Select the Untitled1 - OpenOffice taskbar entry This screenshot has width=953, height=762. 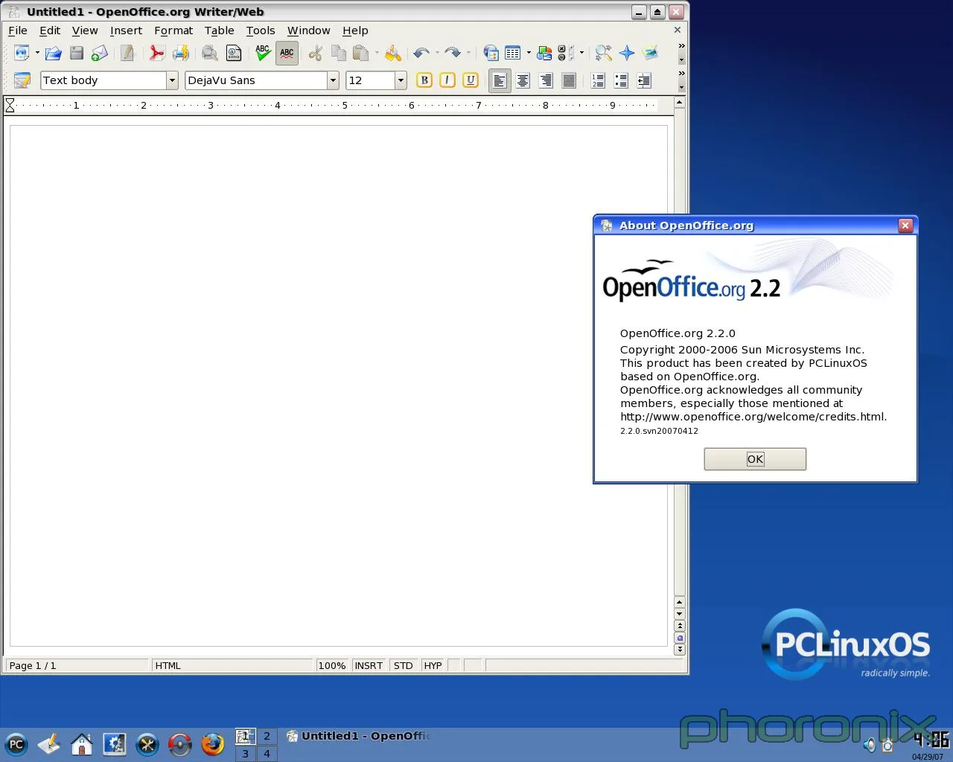click(x=360, y=736)
